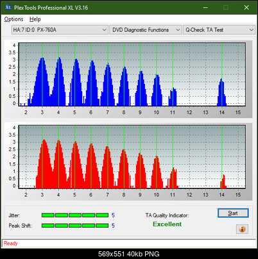
Task: Click the Jitter level bar indicator
Action: pyautogui.click(x=75, y=215)
